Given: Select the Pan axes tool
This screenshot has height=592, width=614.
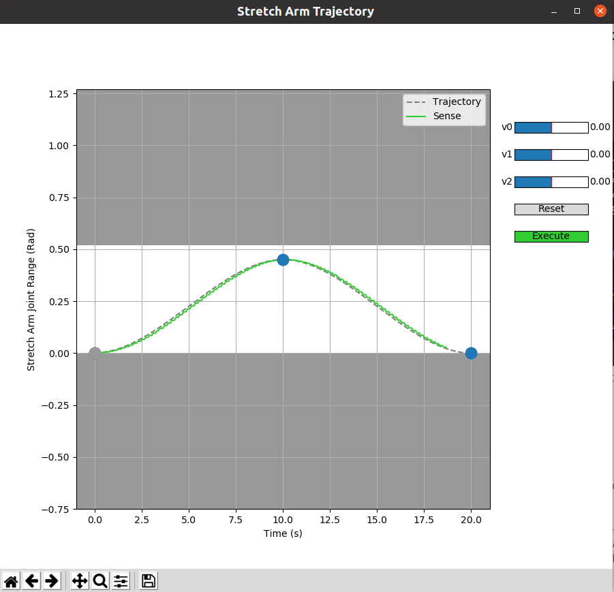Looking at the screenshot, I should [x=80, y=580].
